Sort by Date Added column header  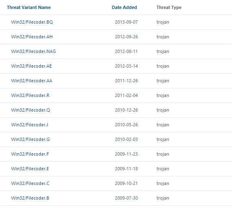click(124, 7)
